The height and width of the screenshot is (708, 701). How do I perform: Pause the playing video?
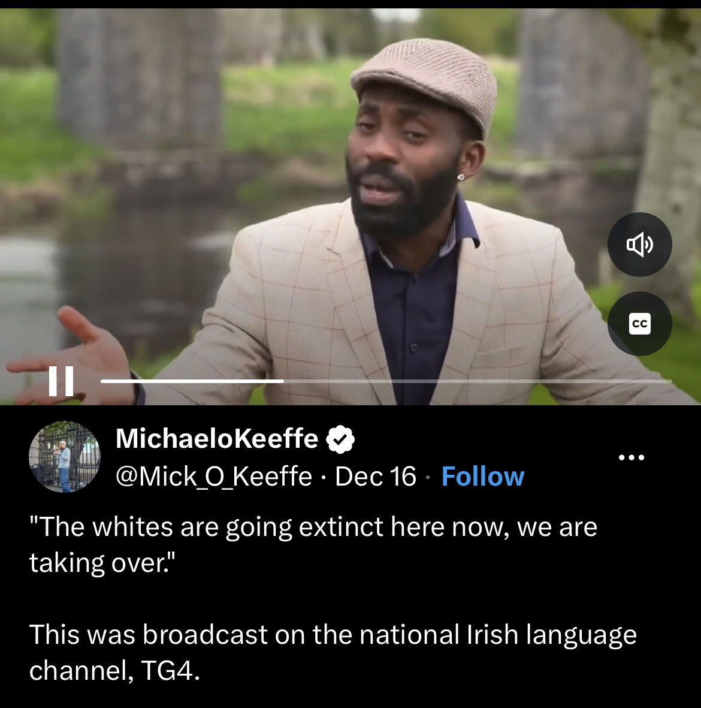click(x=61, y=381)
